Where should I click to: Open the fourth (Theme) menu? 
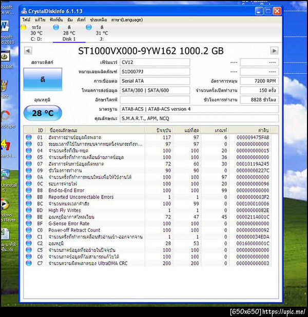(x=70, y=20)
